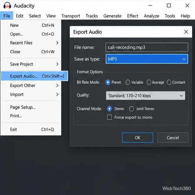Open the Quality dropdown
The image size is (195, 195).
point(146,96)
